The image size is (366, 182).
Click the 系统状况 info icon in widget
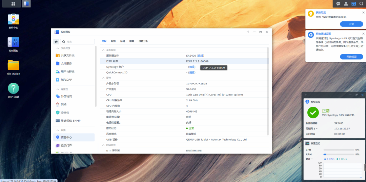(307, 102)
